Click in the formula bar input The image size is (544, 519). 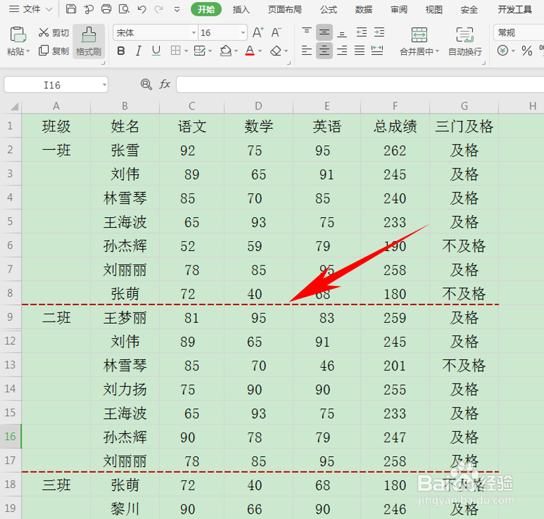pos(360,85)
